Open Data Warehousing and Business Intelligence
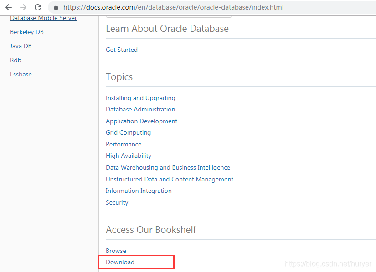Viewport: 376px width, 272px height. [x=168, y=168]
